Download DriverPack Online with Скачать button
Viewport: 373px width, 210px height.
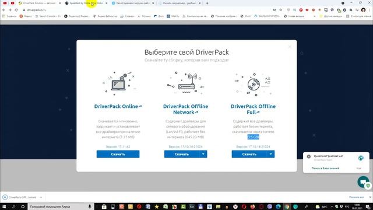(x=118, y=154)
